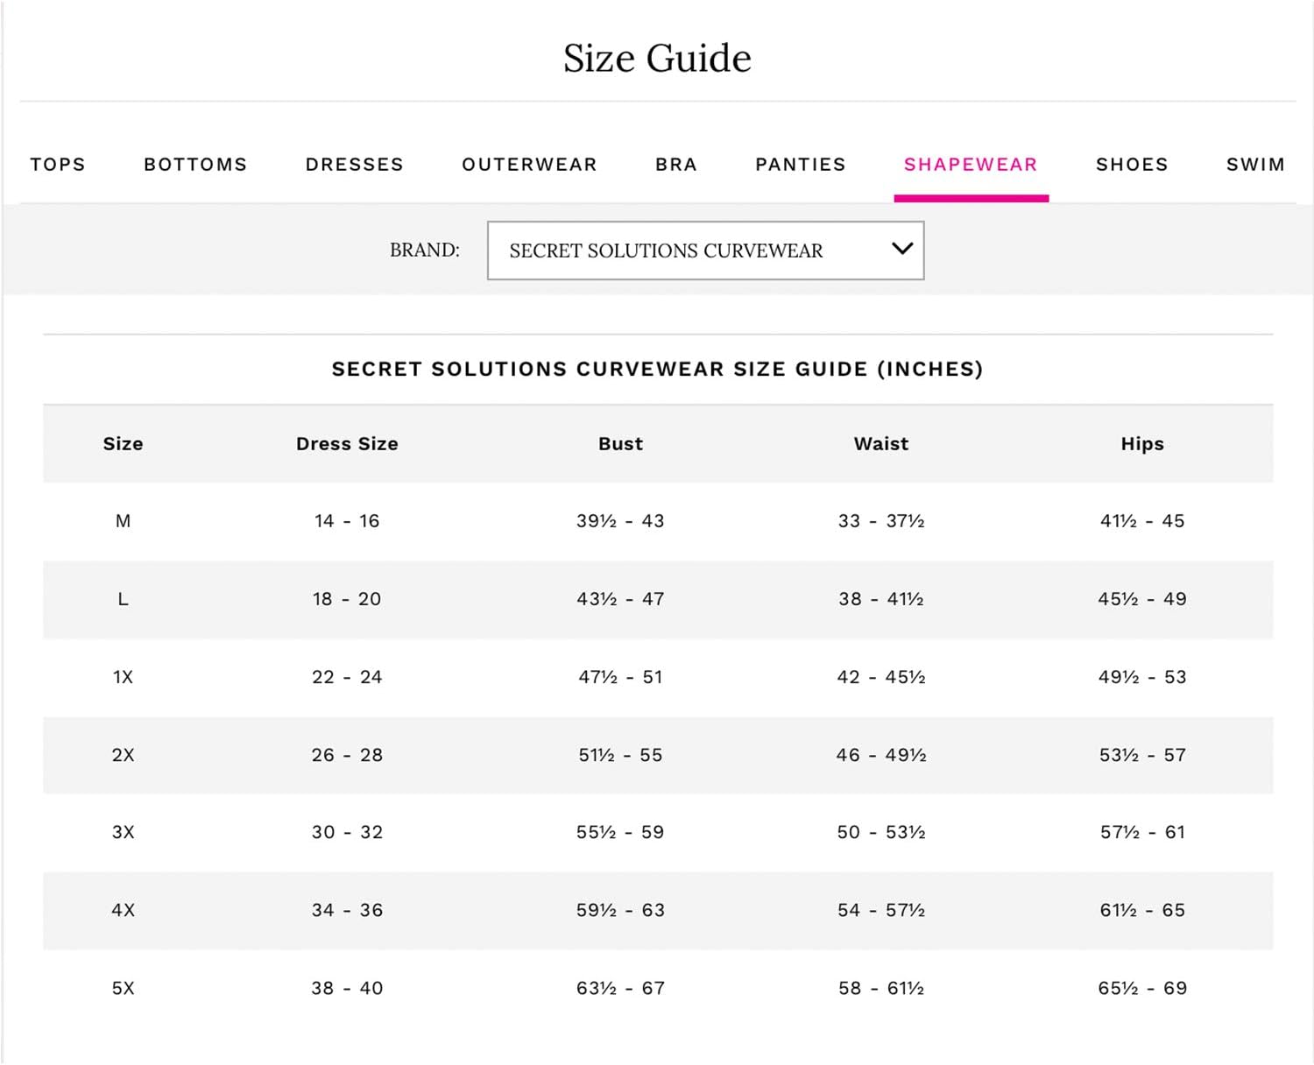
Task: Switch to the Bottoms tab
Action: [x=195, y=165]
